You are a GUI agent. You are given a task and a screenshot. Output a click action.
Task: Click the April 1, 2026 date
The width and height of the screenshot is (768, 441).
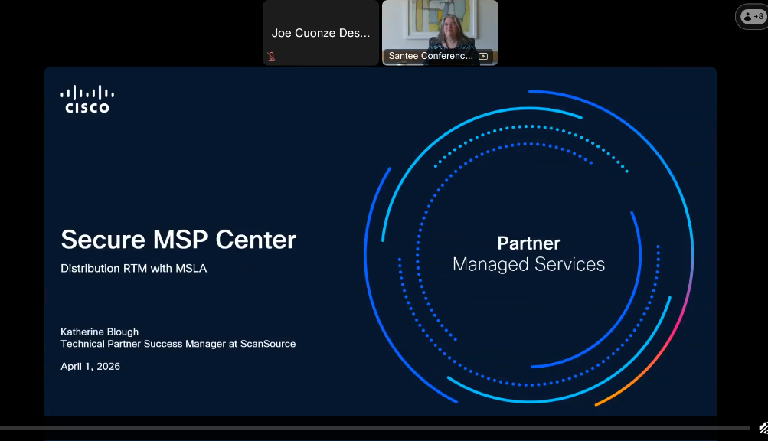(x=90, y=367)
